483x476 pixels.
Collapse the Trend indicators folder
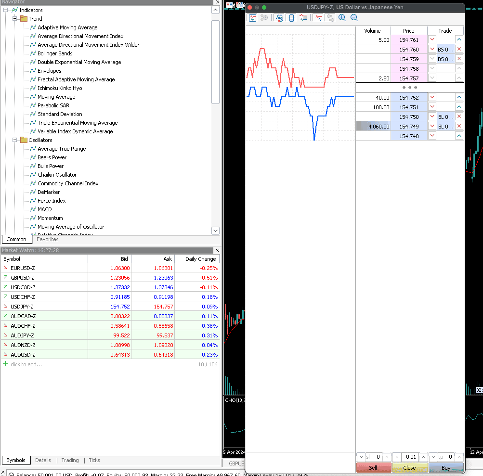point(15,19)
